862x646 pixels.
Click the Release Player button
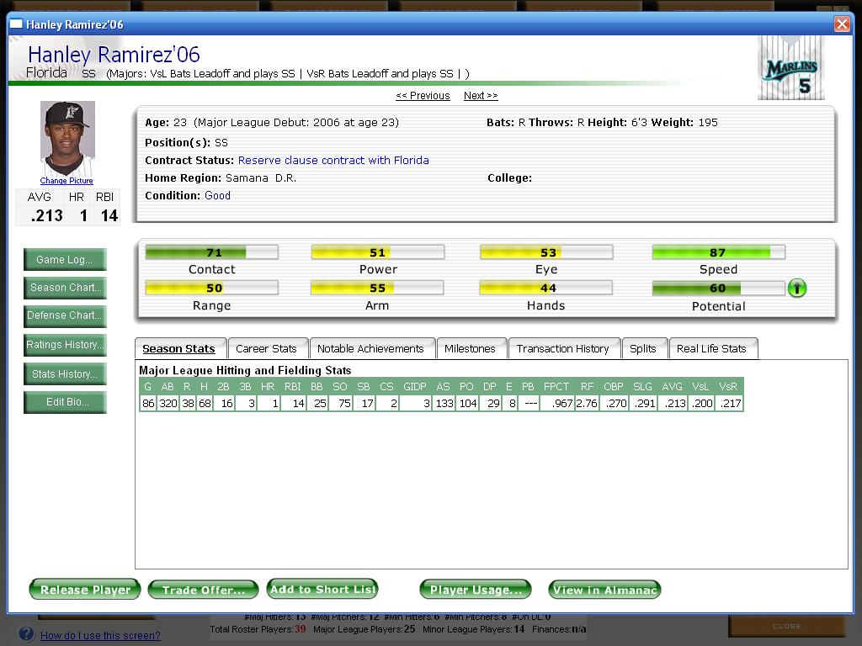(85, 590)
